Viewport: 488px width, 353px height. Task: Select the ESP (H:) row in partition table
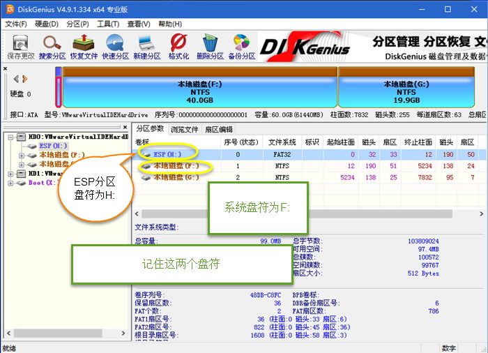(310, 154)
